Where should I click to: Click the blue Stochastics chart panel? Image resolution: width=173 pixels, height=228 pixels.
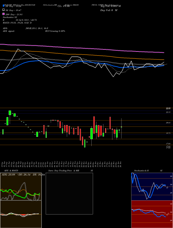point(152,187)
